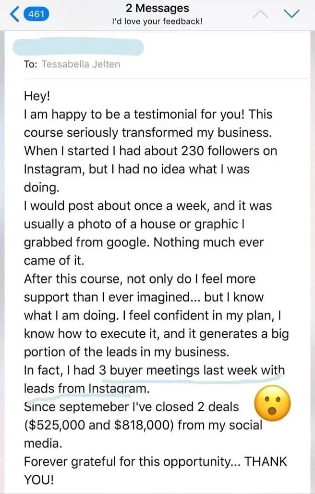Tap the '$525,000 and $818,000' amounts
The width and height of the screenshot is (315, 494).
pos(99,425)
